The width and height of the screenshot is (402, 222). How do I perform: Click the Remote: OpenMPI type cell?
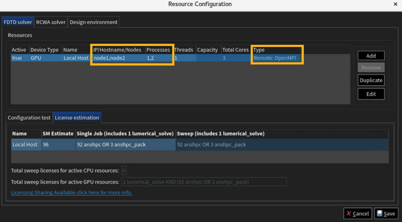click(275, 58)
